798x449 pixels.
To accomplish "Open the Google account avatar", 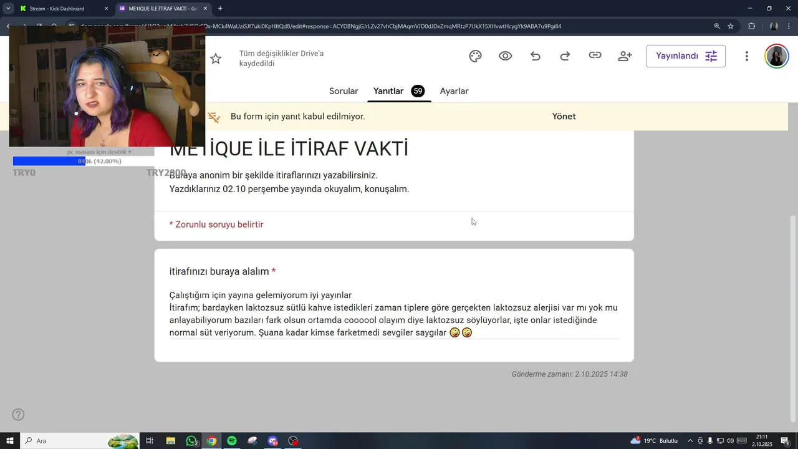I will click(x=776, y=56).
